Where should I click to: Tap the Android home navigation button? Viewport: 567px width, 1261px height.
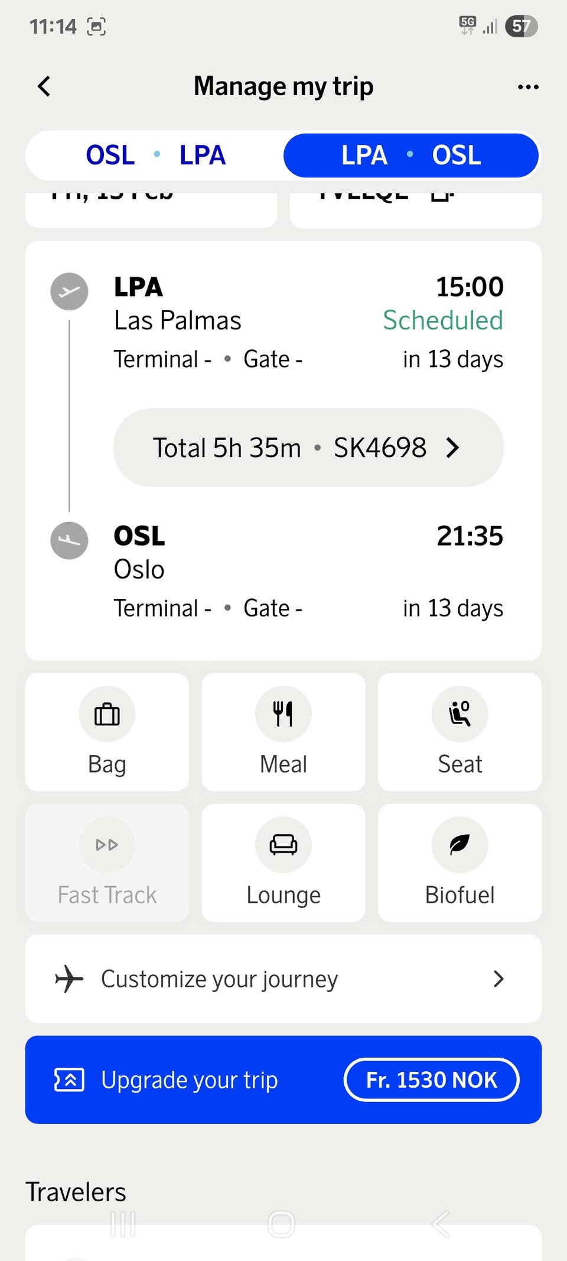282,1224
